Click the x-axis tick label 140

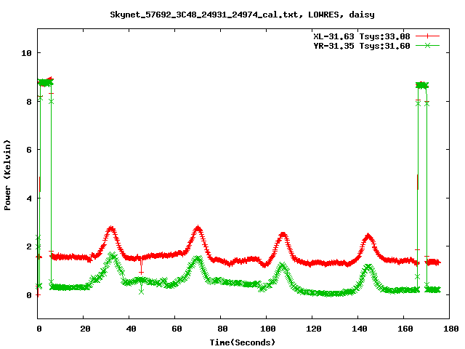[360, 329]
